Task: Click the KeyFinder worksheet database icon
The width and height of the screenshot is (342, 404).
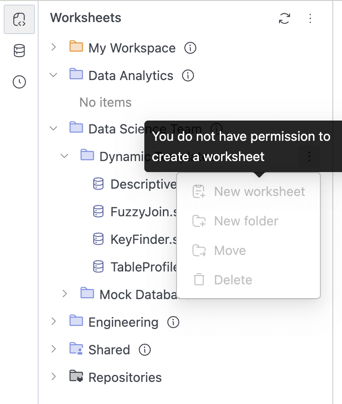Action: [x=98, y=239]
